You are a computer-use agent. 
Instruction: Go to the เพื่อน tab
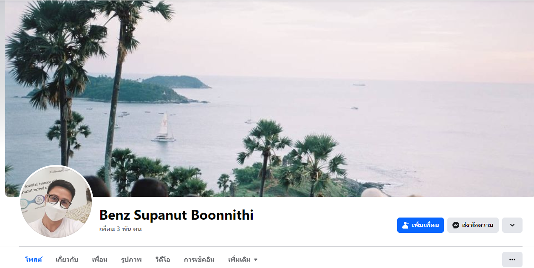100,260
